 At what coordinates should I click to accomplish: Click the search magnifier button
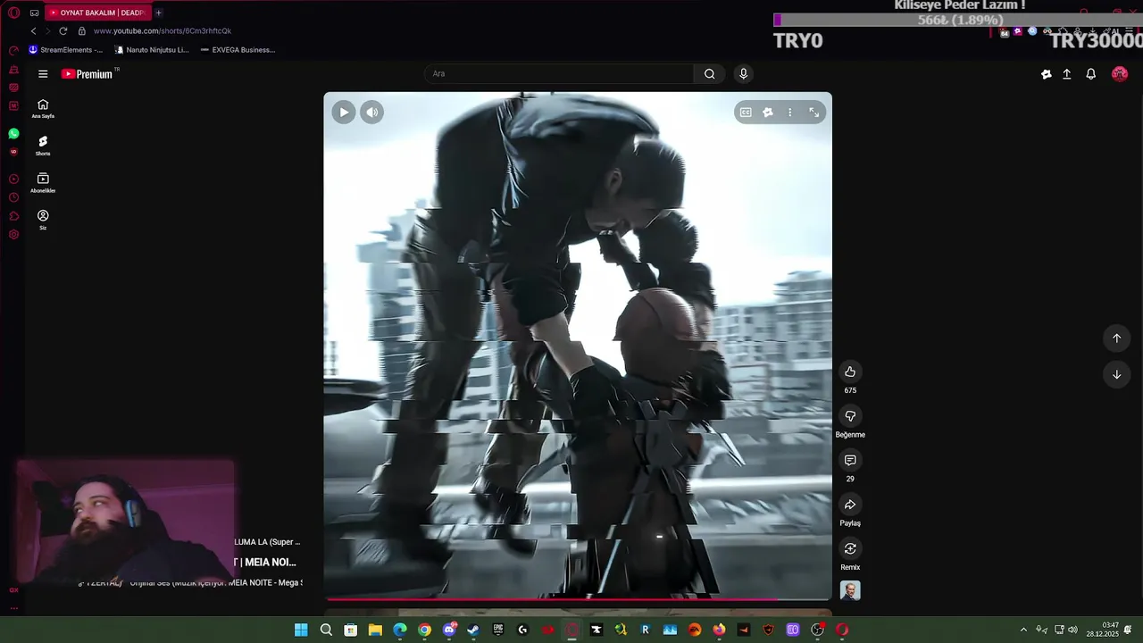coord(709,73)
